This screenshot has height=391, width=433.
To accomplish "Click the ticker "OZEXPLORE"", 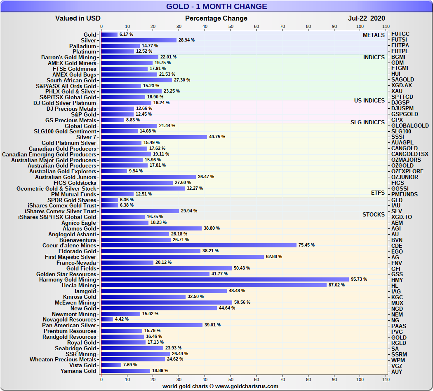I will 407,171.
